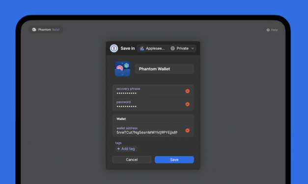This screenshot has width=308, height=184.
Task: Click the Phantom Beta logo
Action: (46, 29)
